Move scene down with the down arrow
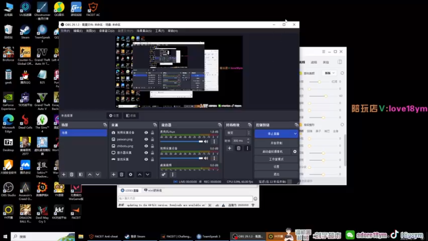 point(97,175)
